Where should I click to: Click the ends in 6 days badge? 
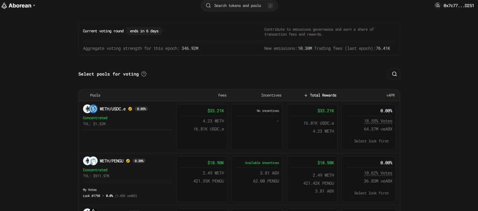coord(144,31)
